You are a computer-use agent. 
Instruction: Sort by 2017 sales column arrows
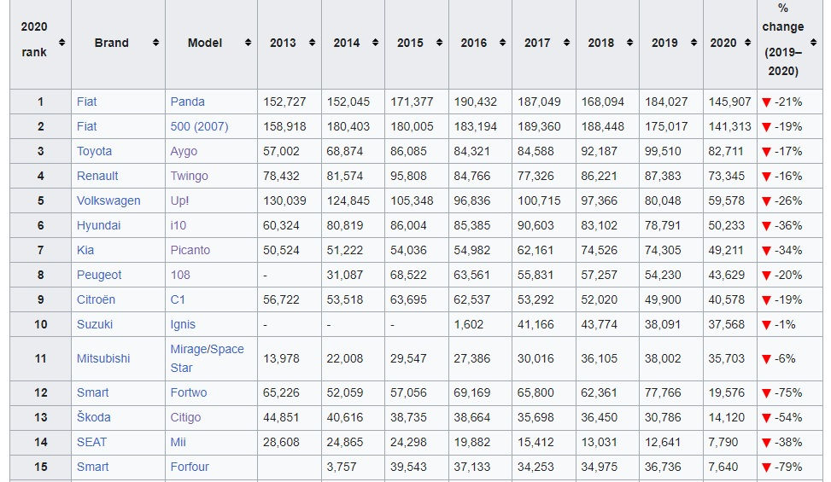(566, 43)
